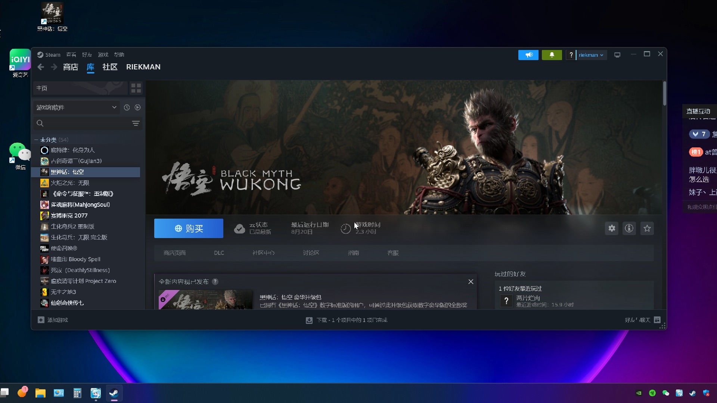Go back with the left arrow
This screenshot has width=717, height=403.
coord(41,67)
